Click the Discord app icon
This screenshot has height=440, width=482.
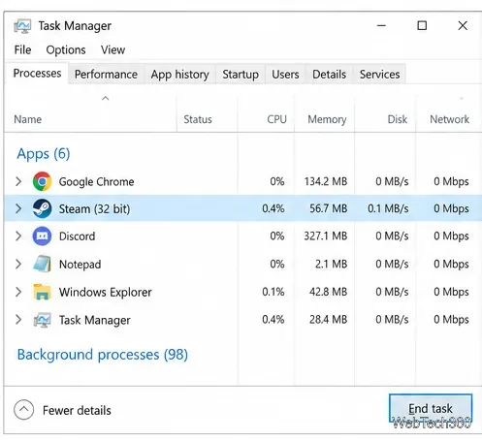pos(42,236)
